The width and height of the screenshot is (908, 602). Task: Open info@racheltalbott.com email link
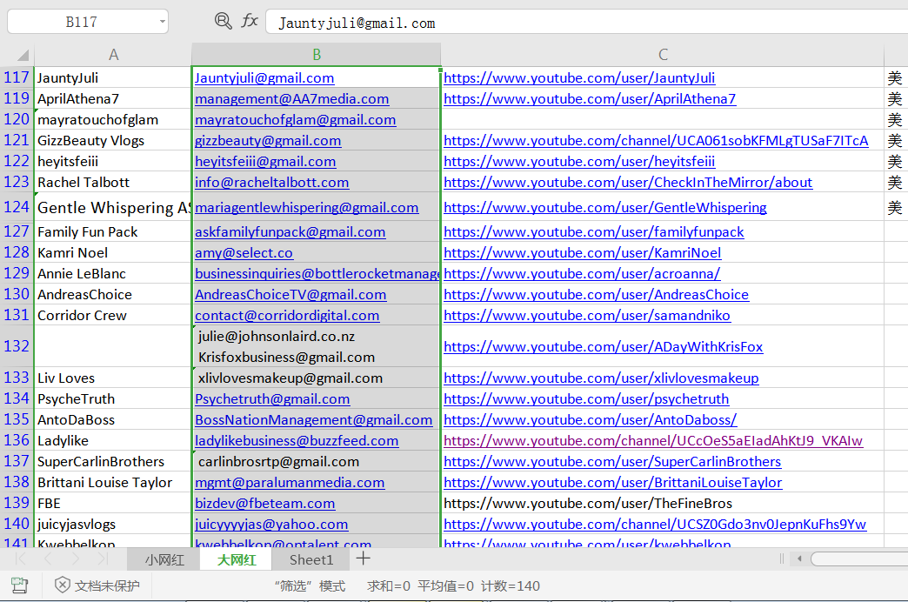click(272, 182)
